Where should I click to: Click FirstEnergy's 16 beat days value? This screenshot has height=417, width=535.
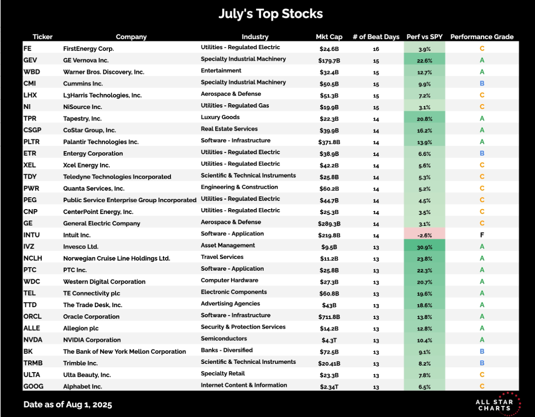[376, 49]
